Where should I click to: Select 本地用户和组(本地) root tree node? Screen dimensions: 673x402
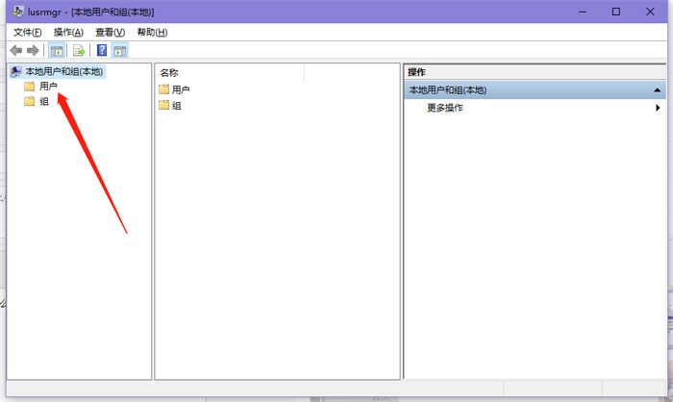tap(64, 71)
